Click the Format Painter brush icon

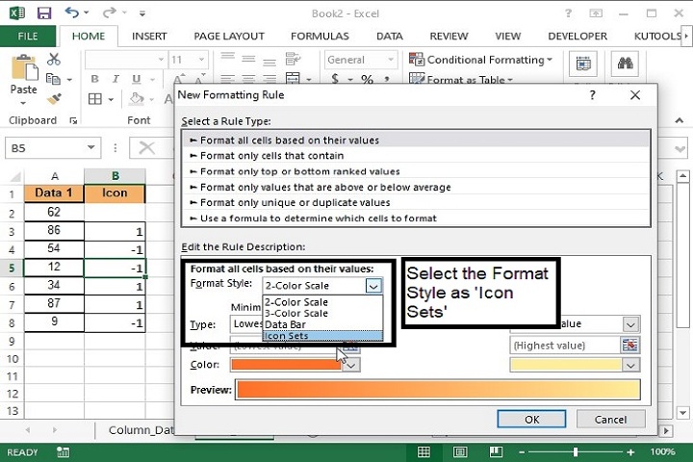54,98
